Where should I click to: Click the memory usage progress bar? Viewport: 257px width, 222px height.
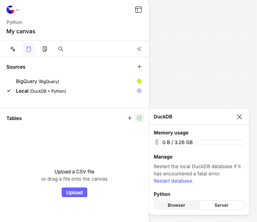tap(219, 143)
